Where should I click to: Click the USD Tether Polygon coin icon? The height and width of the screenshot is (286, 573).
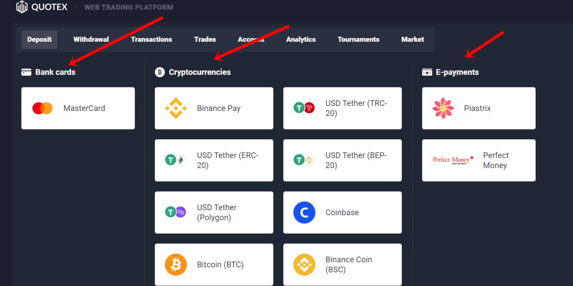point(176,212)
